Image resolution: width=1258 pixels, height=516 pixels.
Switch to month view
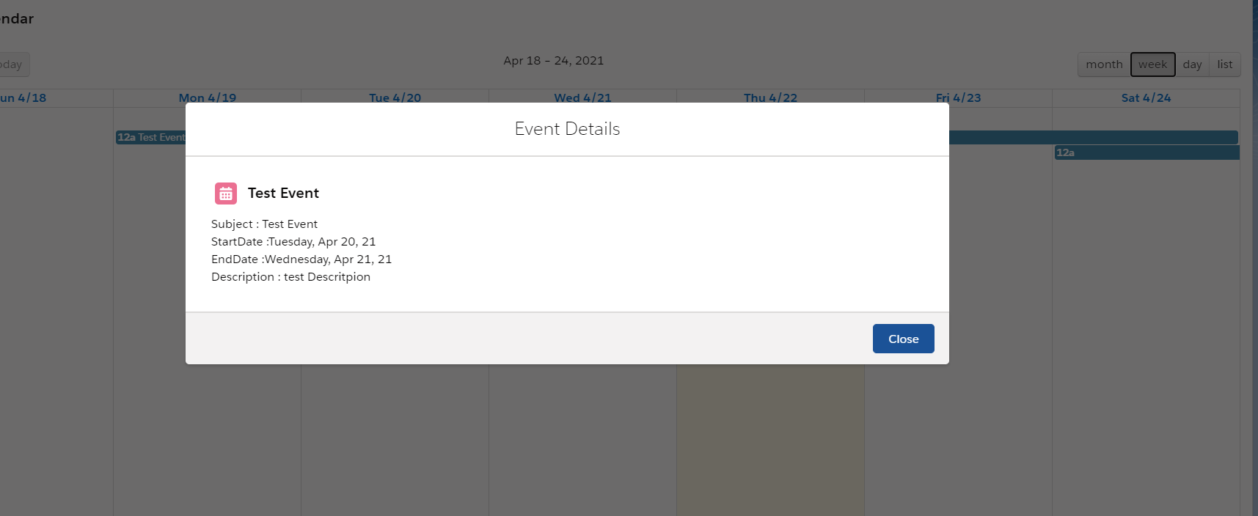pyautogui.click(x=1104, y=64)
